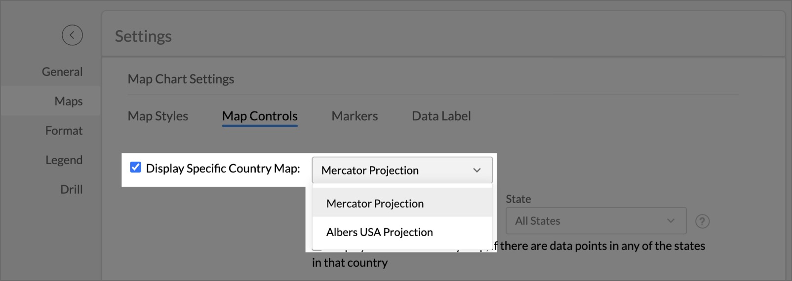Toggle Display Specific Country Map checkbox
This screenshot has width=792, height=281.
click(x=135, y=168)
